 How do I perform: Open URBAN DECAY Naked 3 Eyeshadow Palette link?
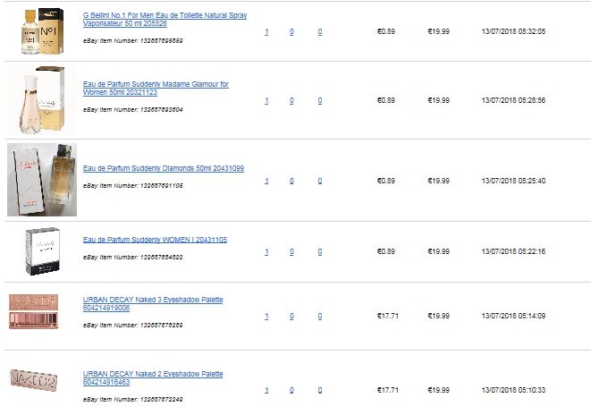[x=153, y=304]
